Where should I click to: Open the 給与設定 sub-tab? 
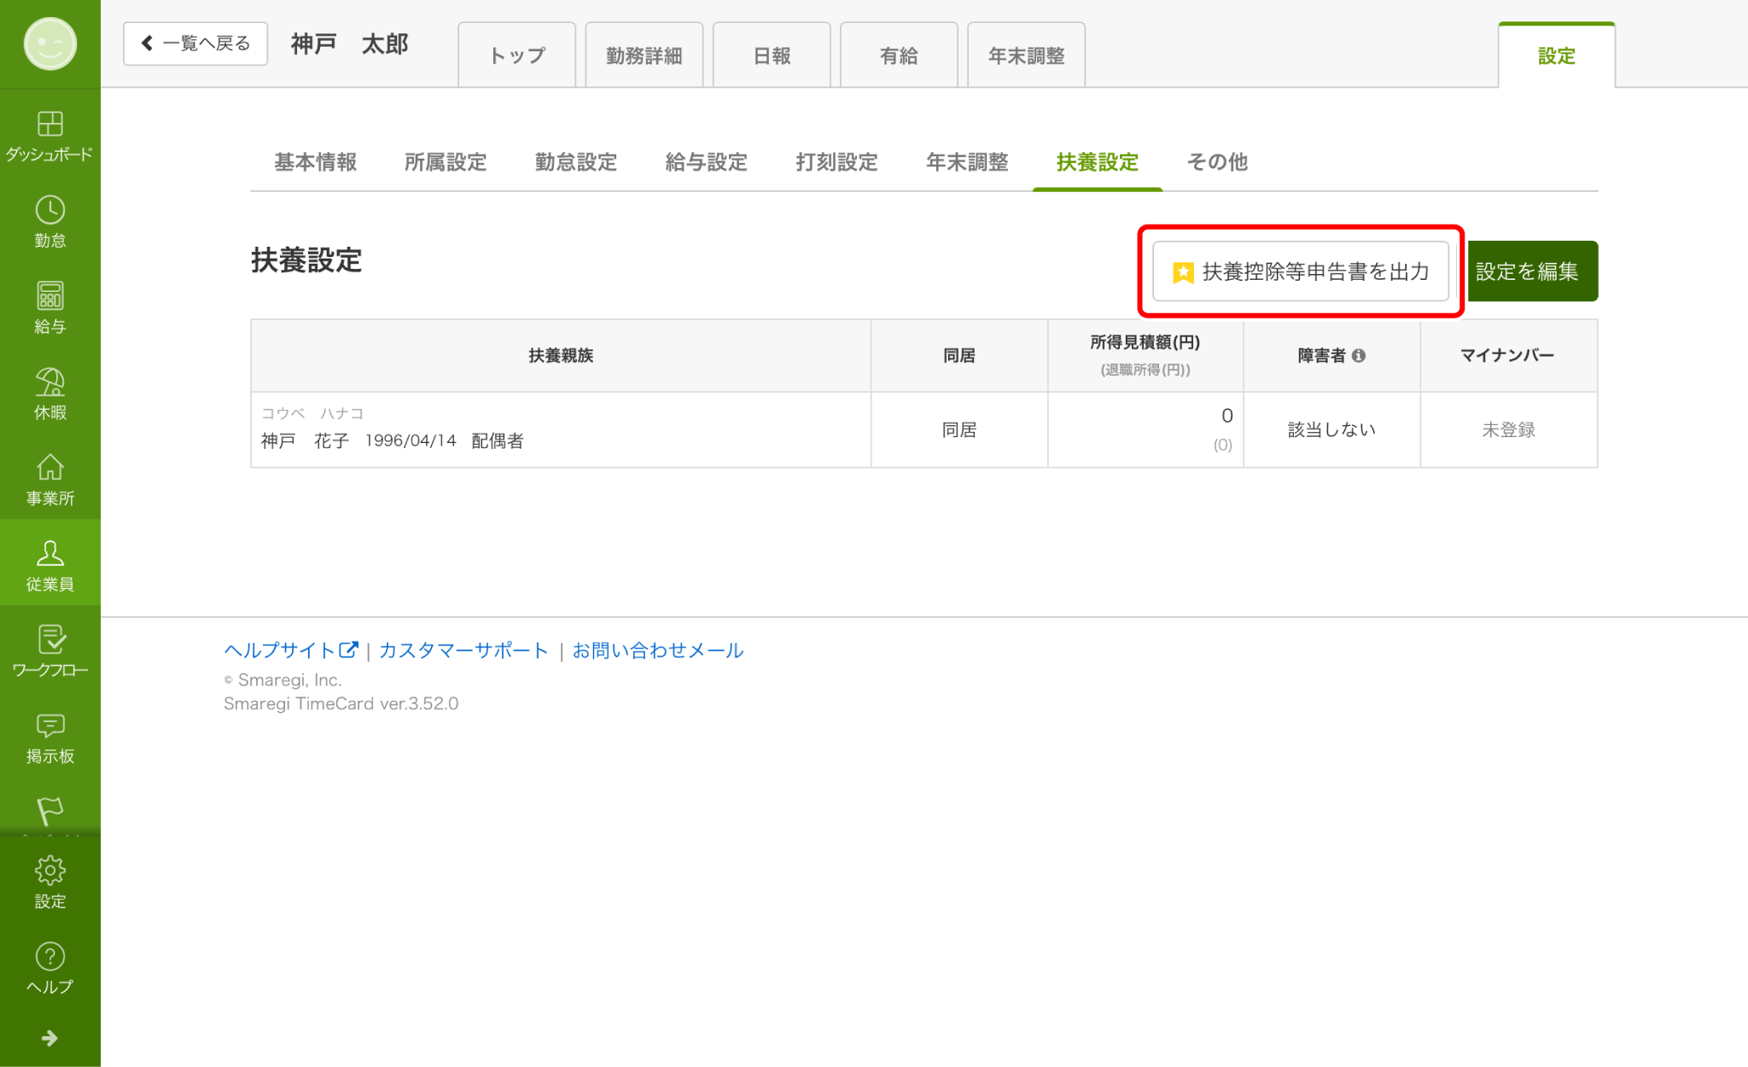pos(707,162)
